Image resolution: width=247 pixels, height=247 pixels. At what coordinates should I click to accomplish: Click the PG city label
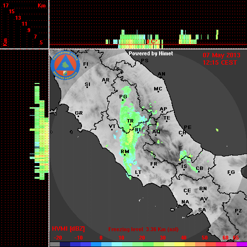coord(123,96)
